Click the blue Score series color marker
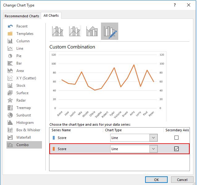The height and width of the screenshot is (185, 197). click(x=54, y=138)
